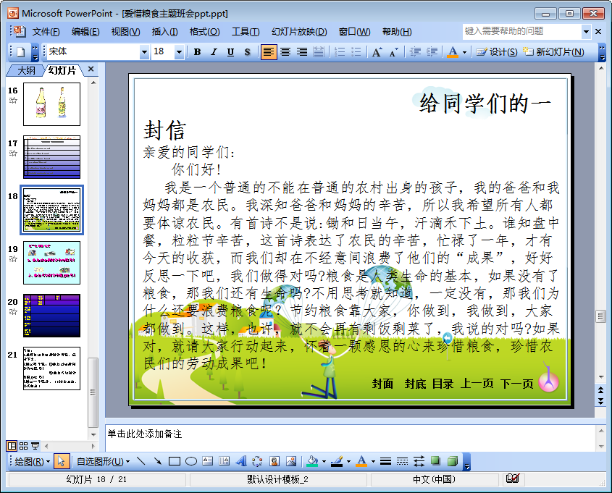Open the 插入 menu
The image size is (612, 493).
[x=164, y=32]
